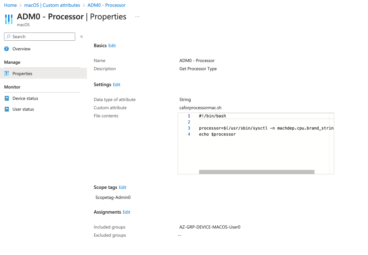Viewport: 368px width, 255px height.
Task: Edit the Settings section
Action: (117, 85)
